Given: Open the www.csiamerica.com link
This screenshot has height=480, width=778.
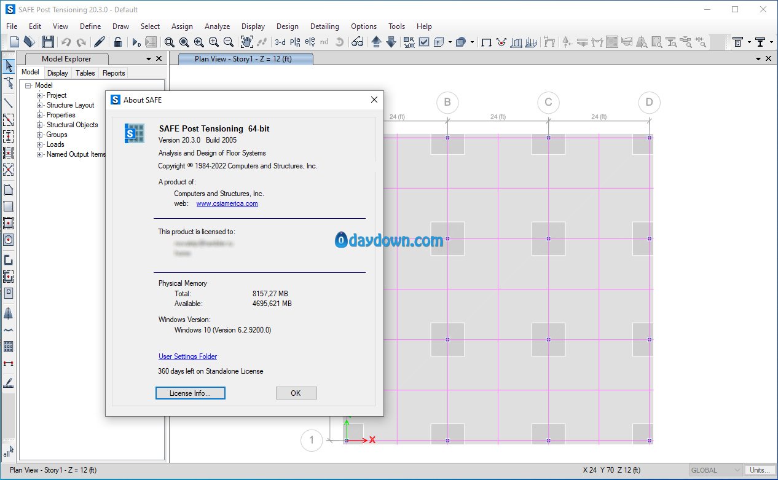Looking at the screenshot, I should pyautogui.click(x=227, y=203).
